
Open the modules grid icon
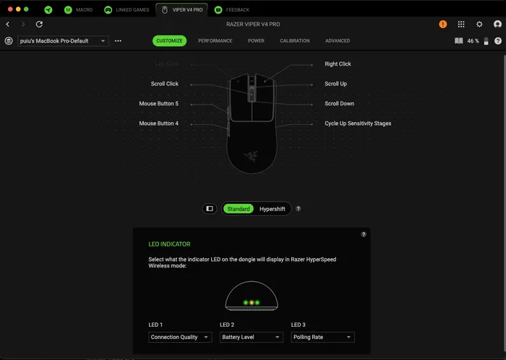click(461, 24)
